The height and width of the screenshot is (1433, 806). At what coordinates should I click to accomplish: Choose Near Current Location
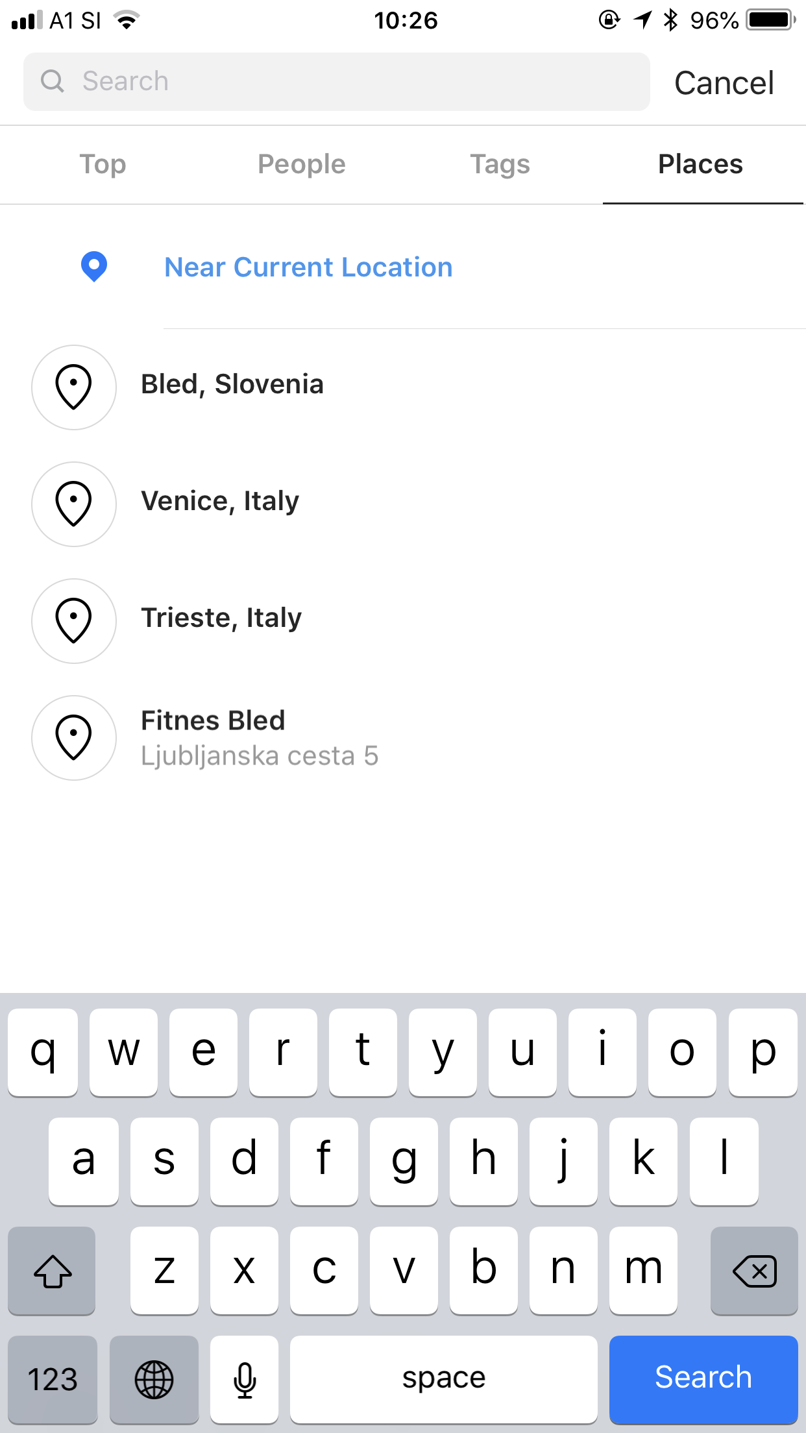coord(308,267)
